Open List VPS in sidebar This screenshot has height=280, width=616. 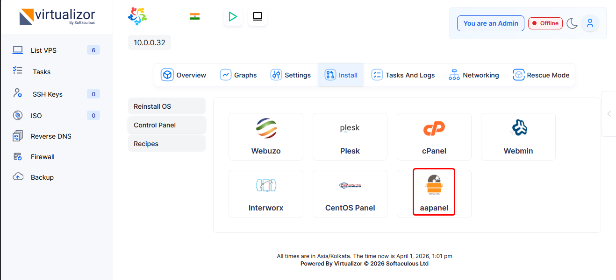[43, 50]
